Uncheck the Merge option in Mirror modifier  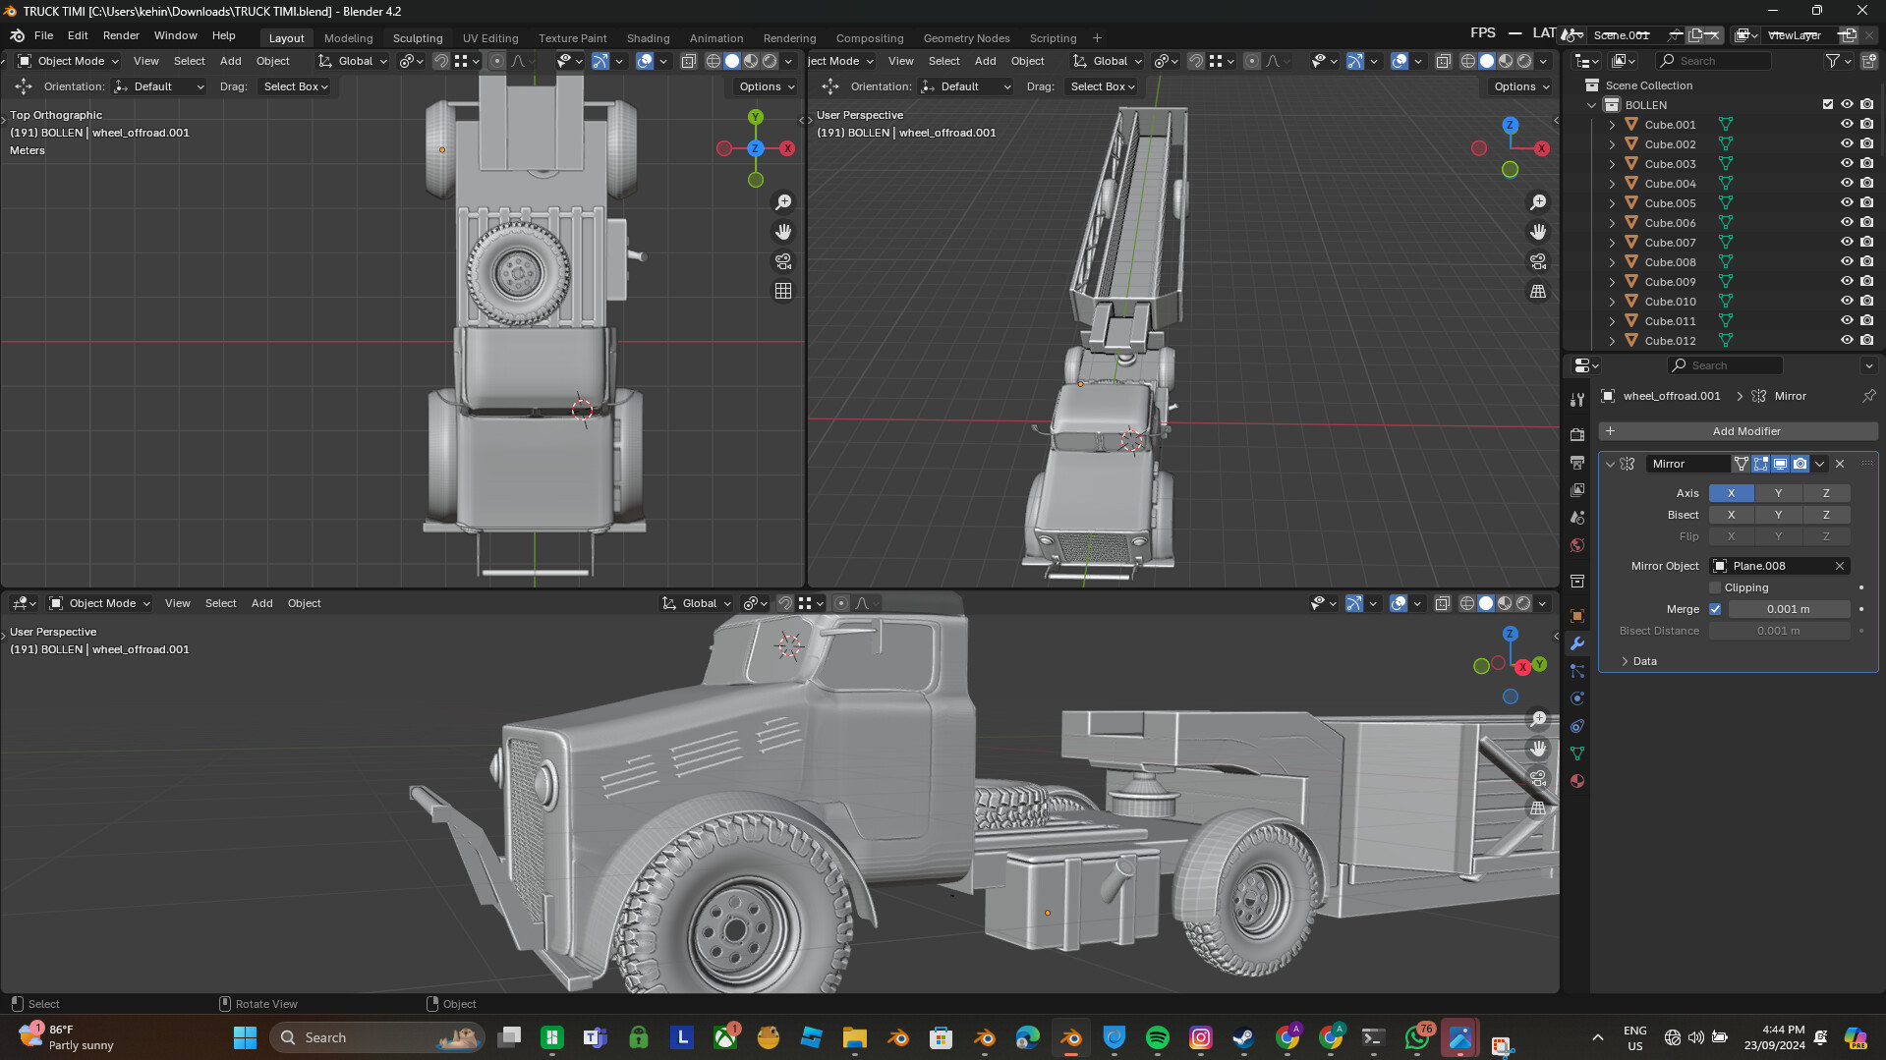1715,609
